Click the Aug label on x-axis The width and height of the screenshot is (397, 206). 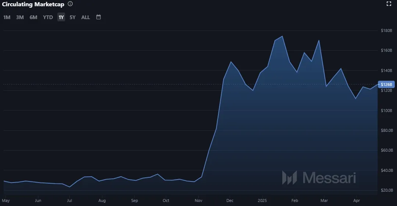pyautogui.click(x=102, y=200)
